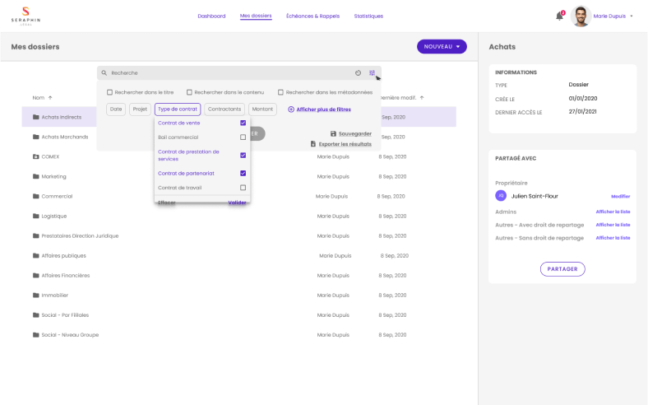Go to the Dashboard tab
648x405 pixels.
click(x=211, y=16)
